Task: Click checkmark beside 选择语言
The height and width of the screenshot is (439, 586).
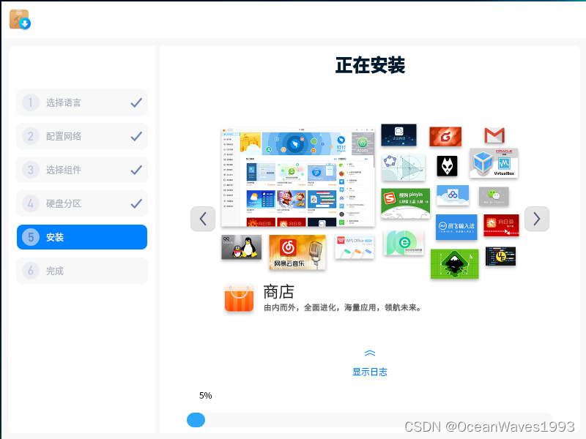Action: click(136, 102)
